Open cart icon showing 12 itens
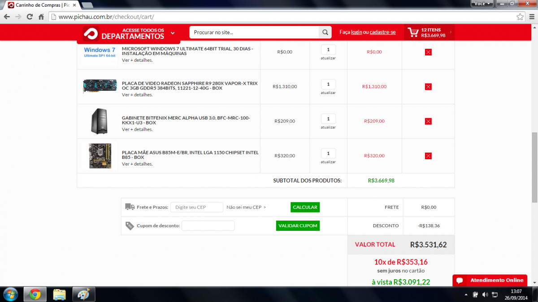 tap(413, 32)
